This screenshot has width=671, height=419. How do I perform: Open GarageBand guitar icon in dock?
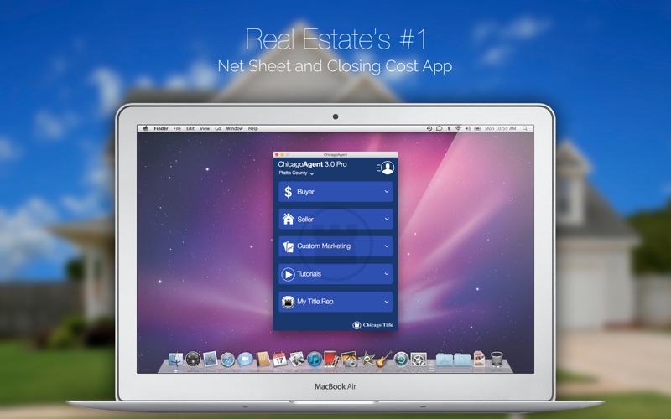(383, 360)
